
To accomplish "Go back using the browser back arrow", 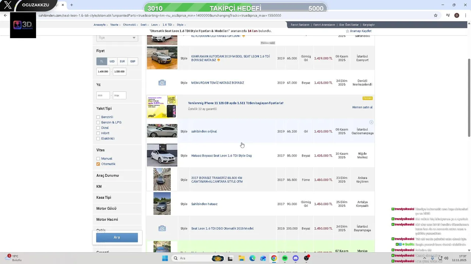I will [5, 15].
